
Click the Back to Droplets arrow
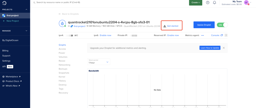(x=60, y=14)
